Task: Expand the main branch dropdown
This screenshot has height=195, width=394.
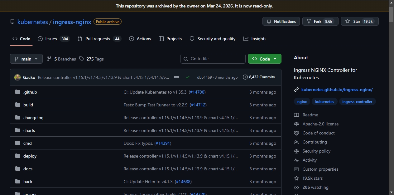Action: [26, 59]
